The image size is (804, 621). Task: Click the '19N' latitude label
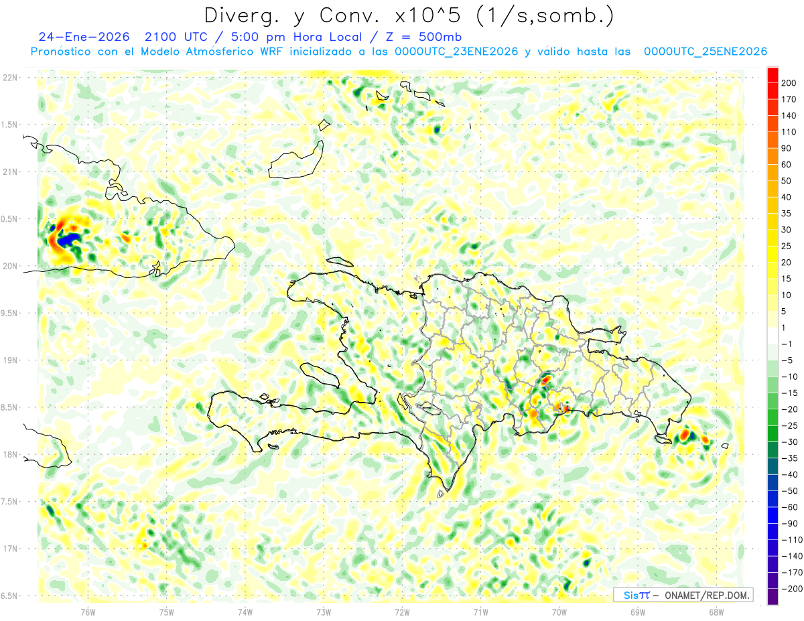click(x=10, y=360)
